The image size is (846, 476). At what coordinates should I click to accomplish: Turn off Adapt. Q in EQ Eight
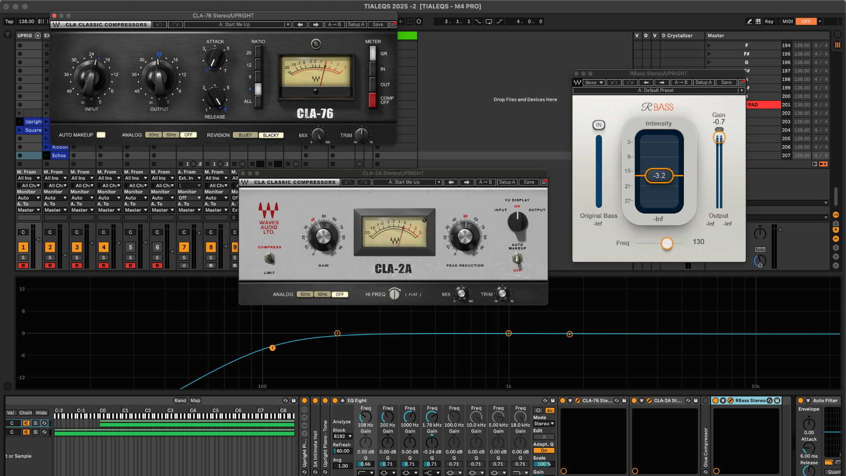point(544,450)
